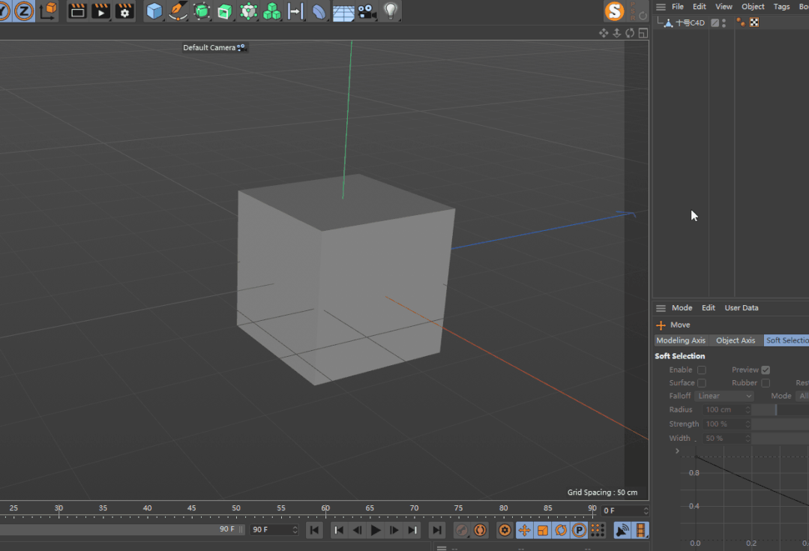Add a Cube primitive object
The height and width of the screenshot is (551, 809).
(x=154, y=10)
